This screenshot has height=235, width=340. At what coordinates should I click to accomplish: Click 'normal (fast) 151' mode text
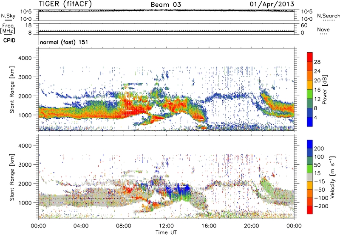click(x=64, y=42)
